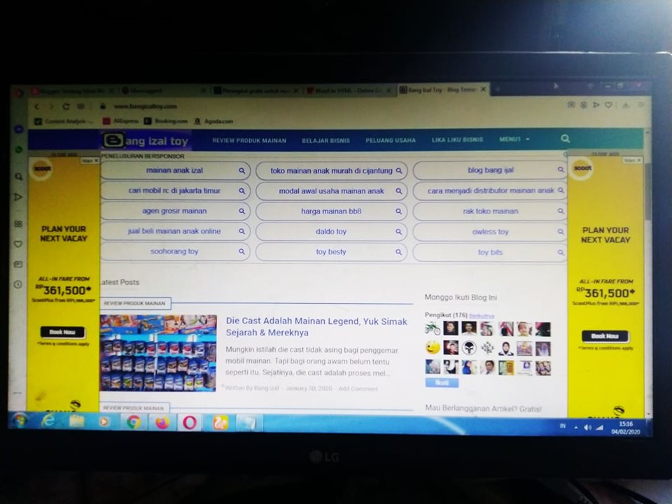Click the Book Now button on the Scoot ad
The image size is (672, 504).
point(62,332)
